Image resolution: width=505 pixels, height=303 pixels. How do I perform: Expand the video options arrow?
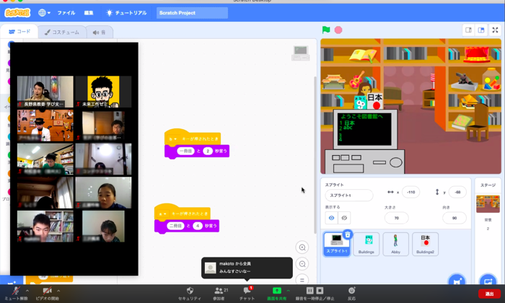58,291
